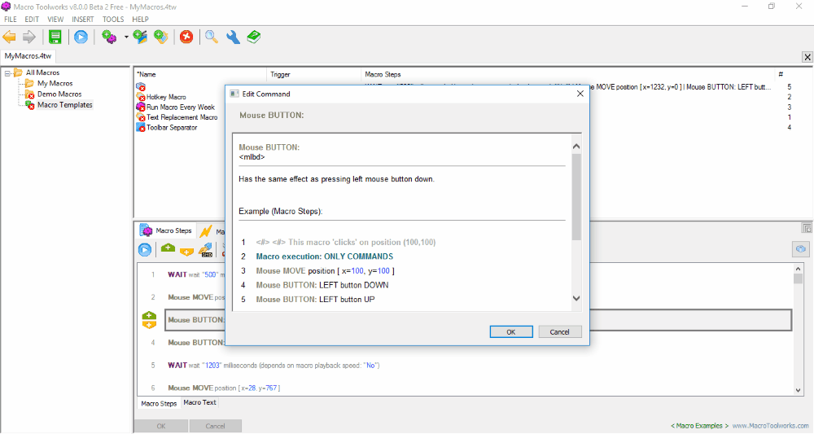Add a new macro with the green-plus gear icon
This screenshot has width=814, height=434.
(109, 37)
